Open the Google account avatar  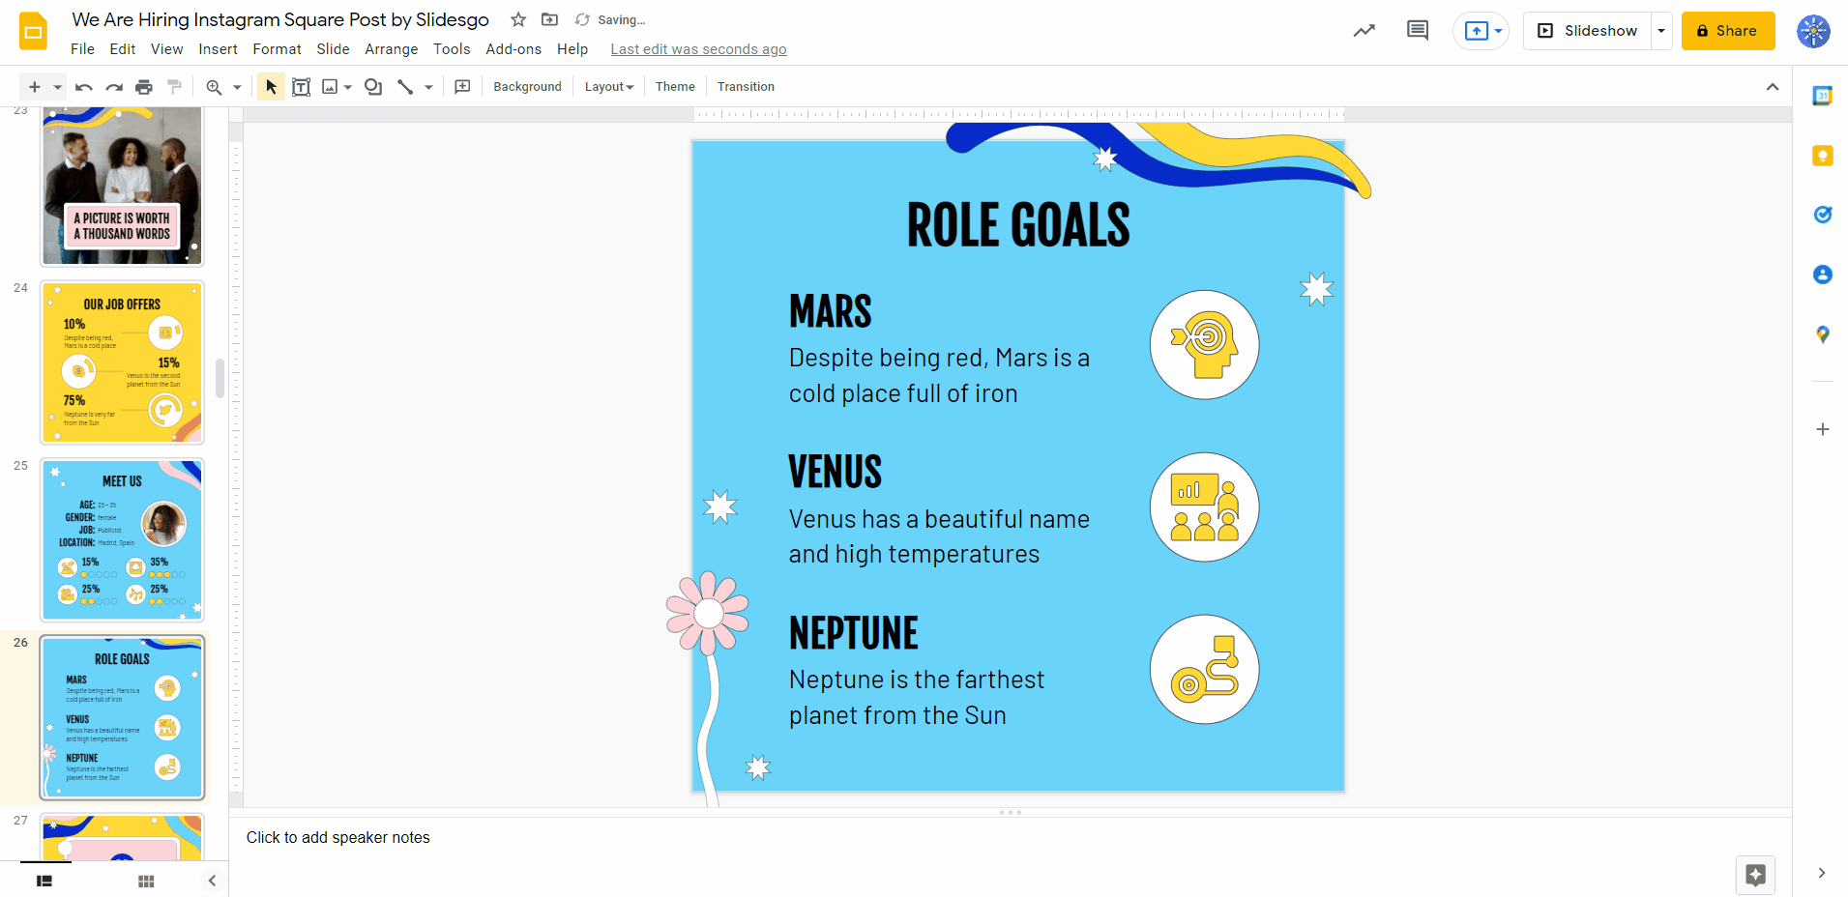click(1813, 31)
